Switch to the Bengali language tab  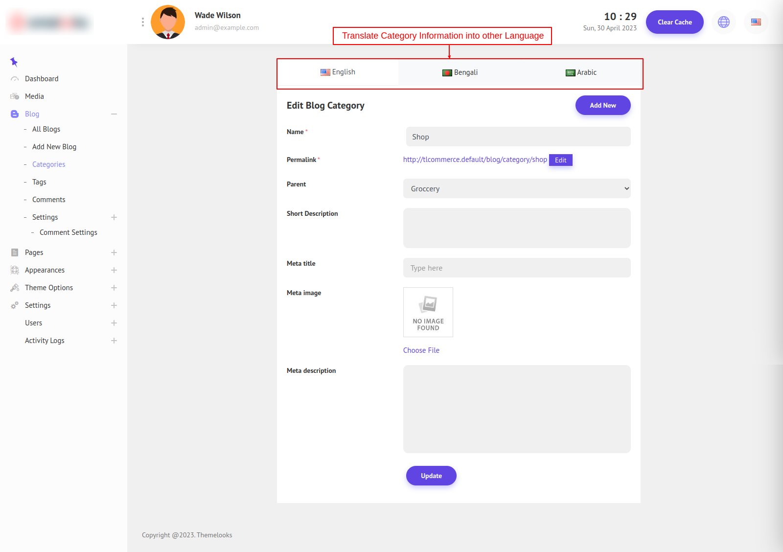coord(460,72)
